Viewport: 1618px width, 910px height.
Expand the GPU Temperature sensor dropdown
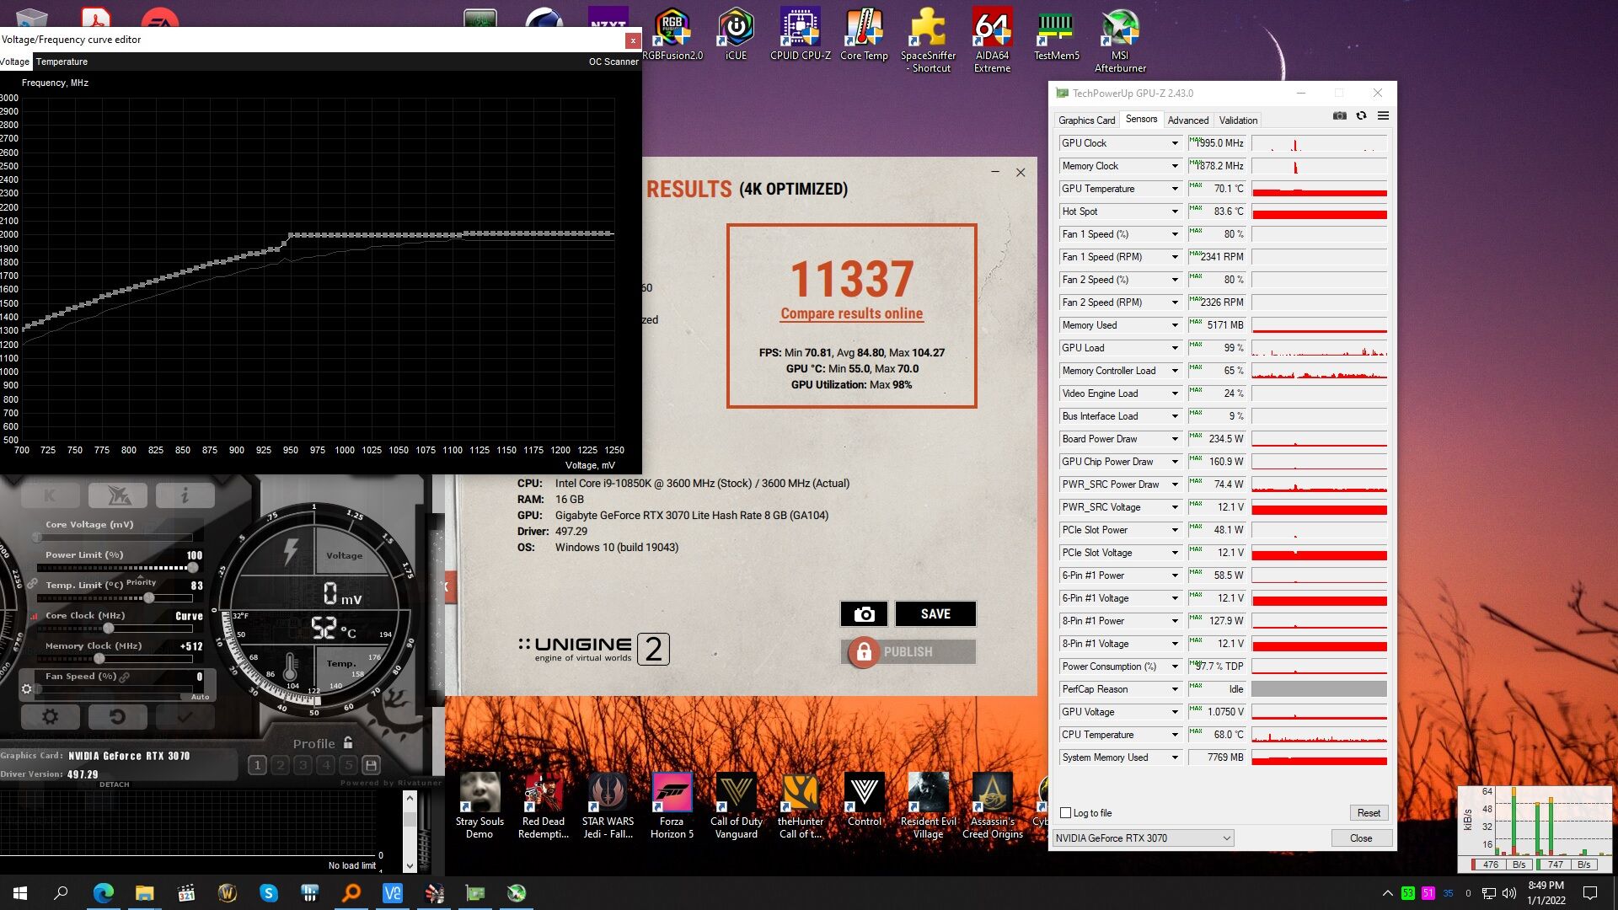tap(1175, 189)
